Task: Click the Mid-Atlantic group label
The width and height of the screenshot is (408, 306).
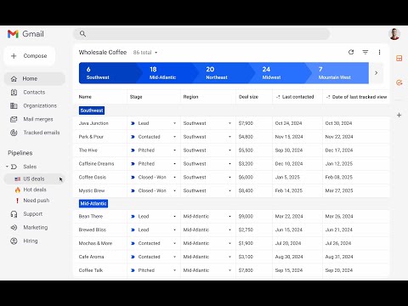Action: (x=93, y=203)
